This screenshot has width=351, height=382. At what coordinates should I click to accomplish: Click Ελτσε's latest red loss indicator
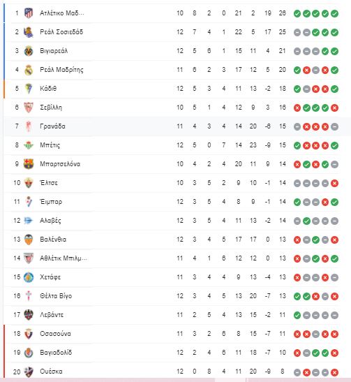334,183
